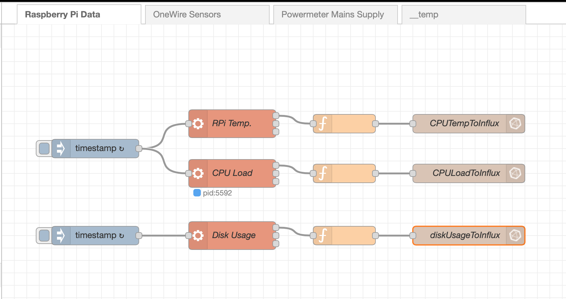Trigger the upper timestamp inject button
566x299 pixels.
point(44,149)
